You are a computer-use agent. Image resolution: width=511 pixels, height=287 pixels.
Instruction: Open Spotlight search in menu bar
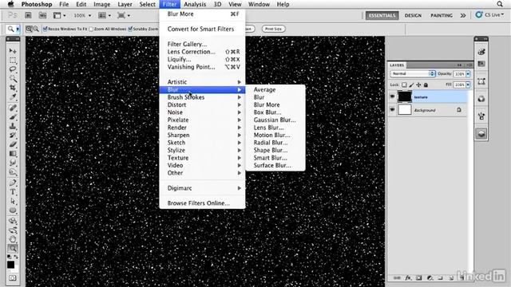[x=500, y=4]
